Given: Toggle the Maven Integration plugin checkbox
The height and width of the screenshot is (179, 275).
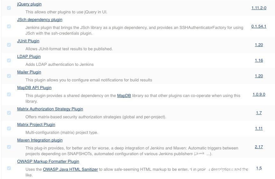Looking at the screenshot, I should (x=9, y=147).
